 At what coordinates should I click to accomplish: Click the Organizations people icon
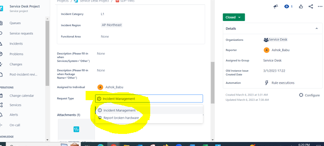click(x=266, y=40)
